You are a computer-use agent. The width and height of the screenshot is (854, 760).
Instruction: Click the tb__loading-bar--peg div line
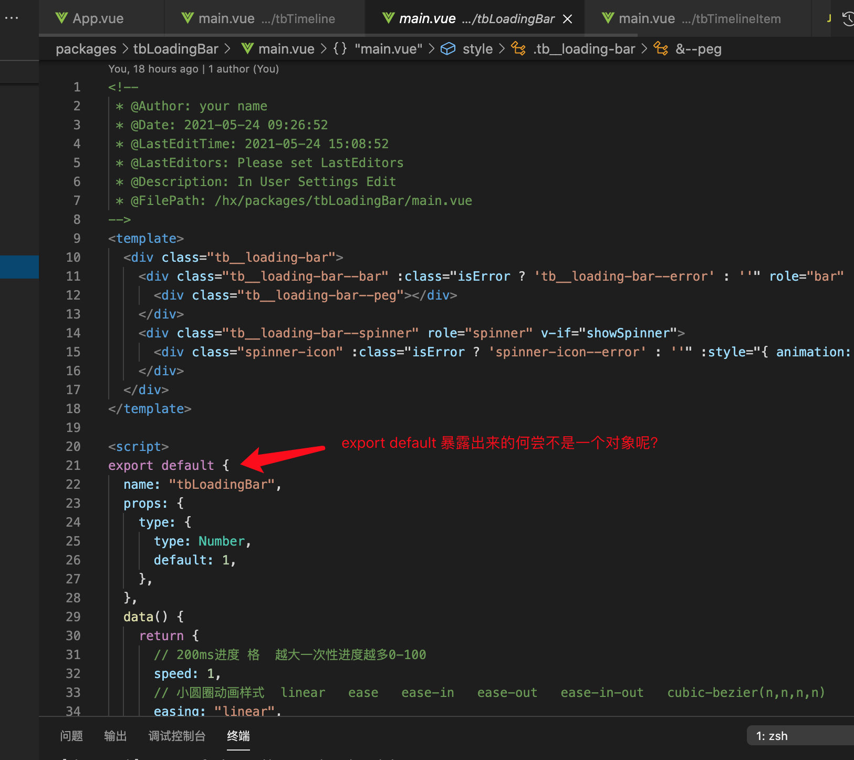click(305, 295)
